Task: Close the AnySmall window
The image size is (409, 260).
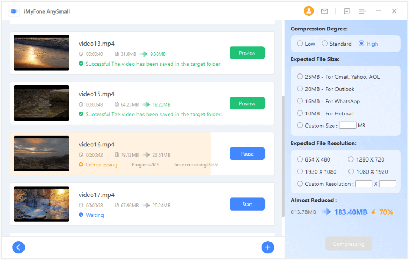Action: [x=394, y=11]
